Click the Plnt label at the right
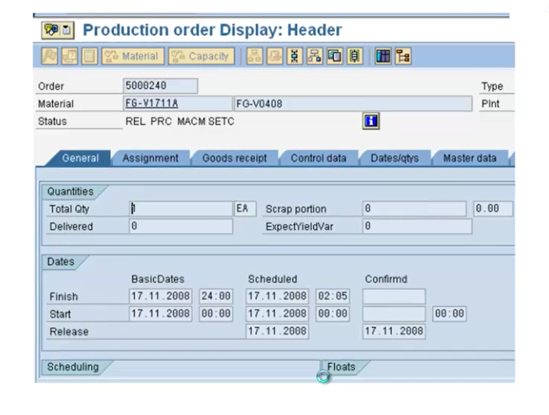Screen dimensions: 549x415 [x=490, y=104]
